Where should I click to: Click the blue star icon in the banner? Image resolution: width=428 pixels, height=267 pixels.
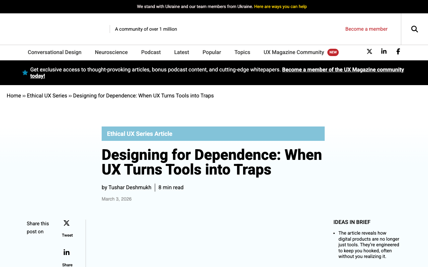coord(25,72)
